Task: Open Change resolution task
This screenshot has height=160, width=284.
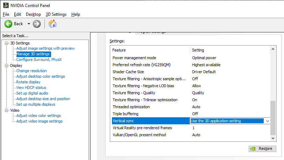Action: click(x=31, y=71)
